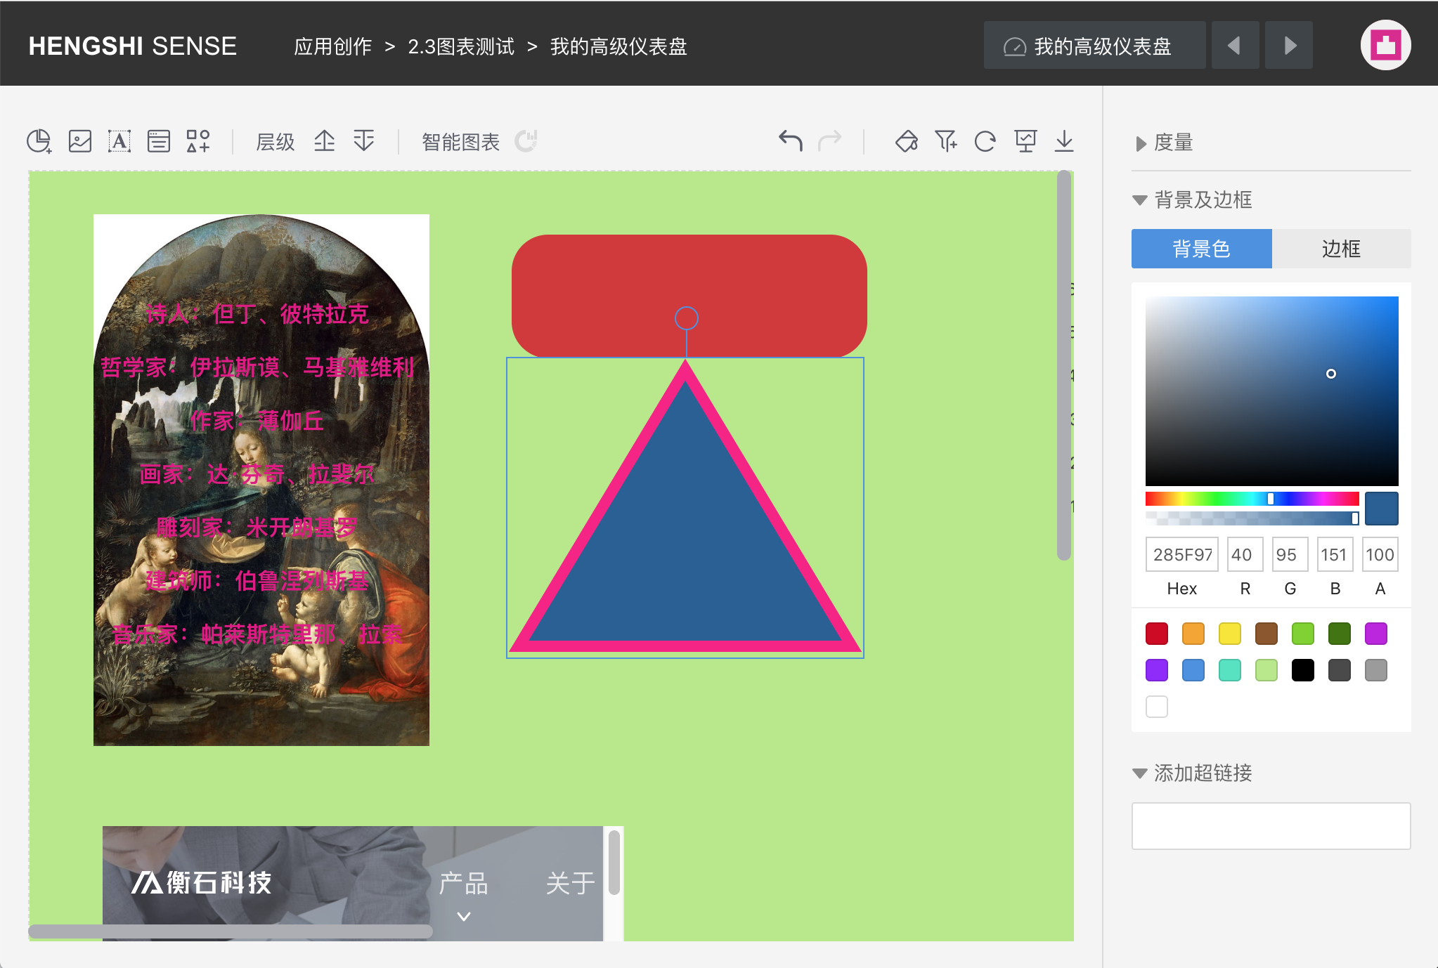Click the insert image icon

coord(79,141)
